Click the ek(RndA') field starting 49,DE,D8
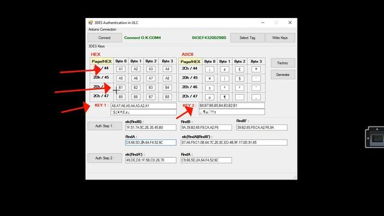This screenshot has width=384, height=216. click(151, 160)
